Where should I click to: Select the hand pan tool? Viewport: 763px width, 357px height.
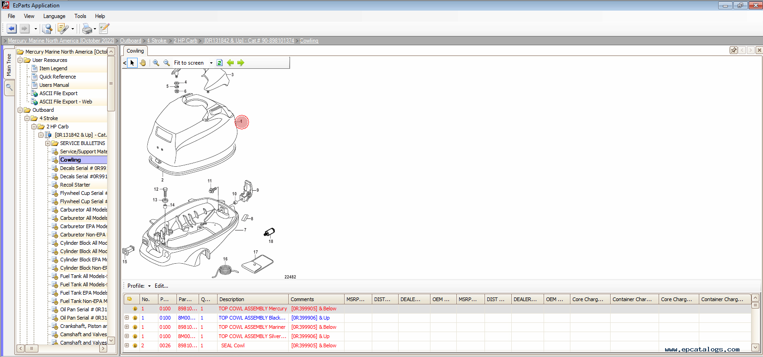143,63
